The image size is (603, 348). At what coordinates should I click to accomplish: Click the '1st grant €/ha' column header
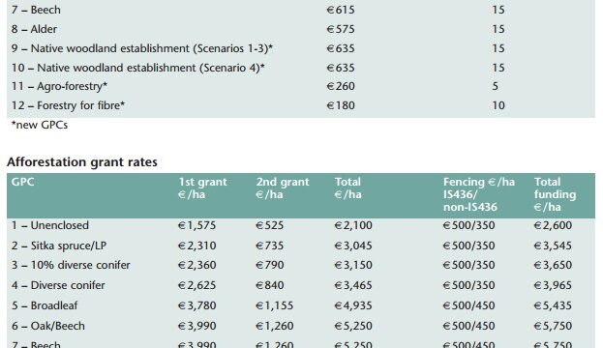(x=202, y=188)
